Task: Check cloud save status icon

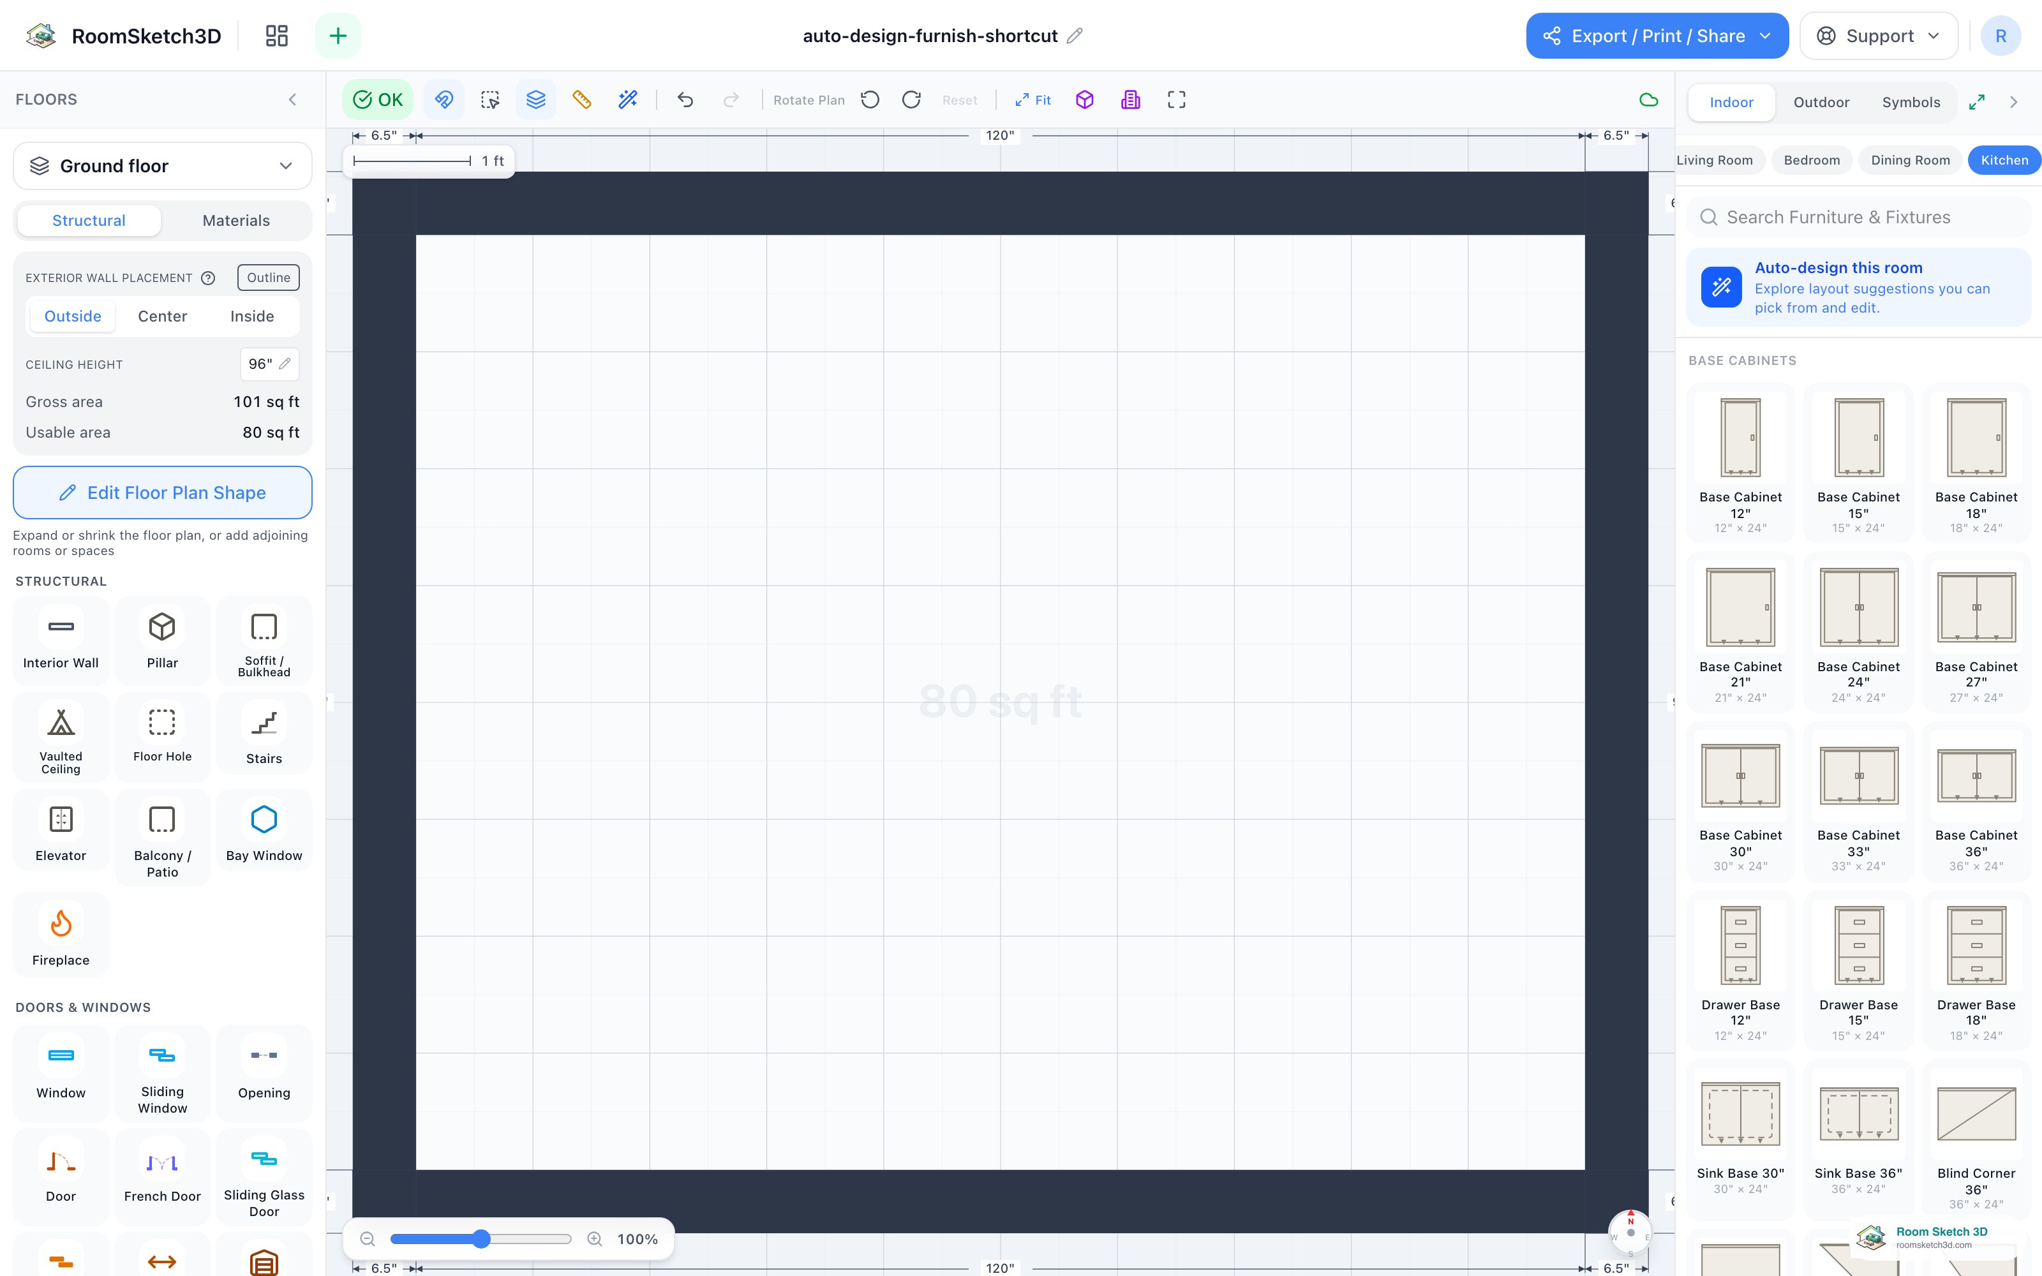Action: [1648, 100]
